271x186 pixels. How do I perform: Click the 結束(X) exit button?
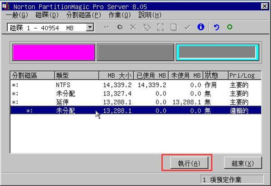click(x=243, y=163)
